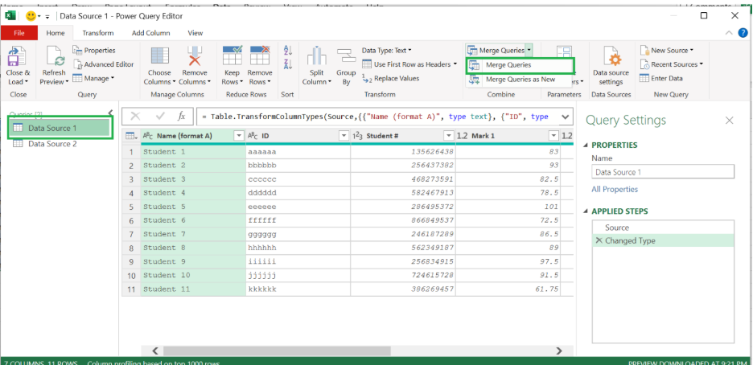Click the Close & Load icon
The image size is (753, 365).
(17, 56)
